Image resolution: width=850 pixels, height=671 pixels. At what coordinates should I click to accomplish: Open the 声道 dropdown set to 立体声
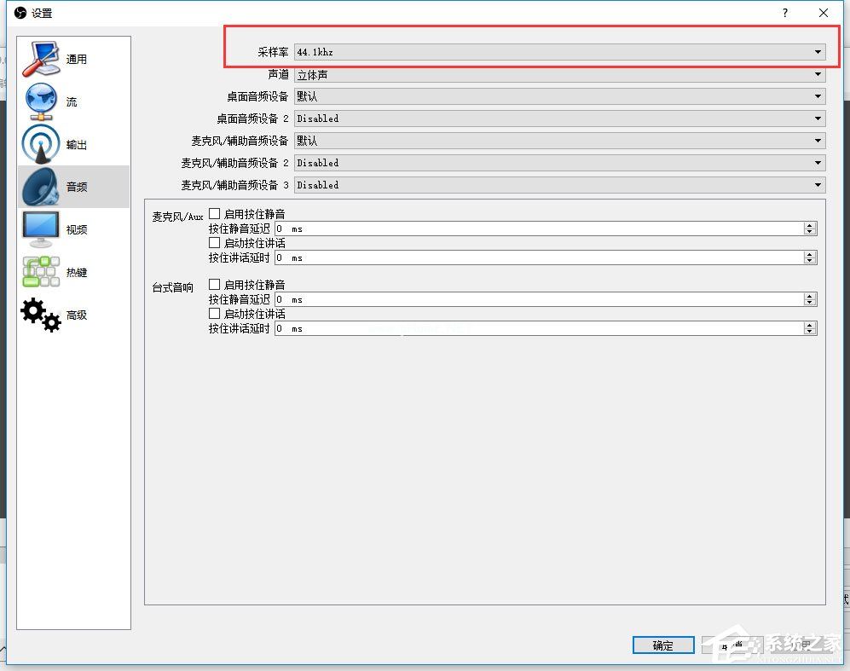[x=559, y=75]
